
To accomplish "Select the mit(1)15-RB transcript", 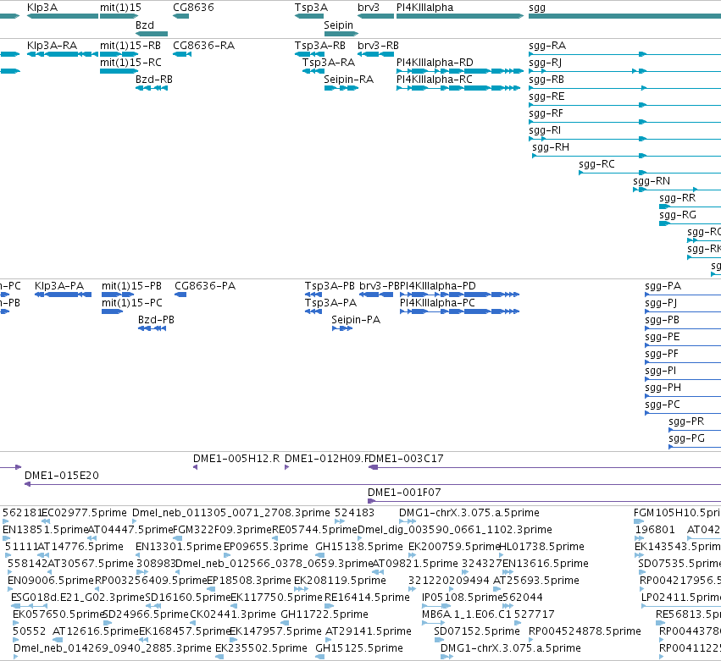I will pyautogui.click(x=119, y=54).
